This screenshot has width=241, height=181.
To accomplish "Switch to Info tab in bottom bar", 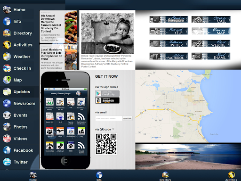I will pos(99,176).
